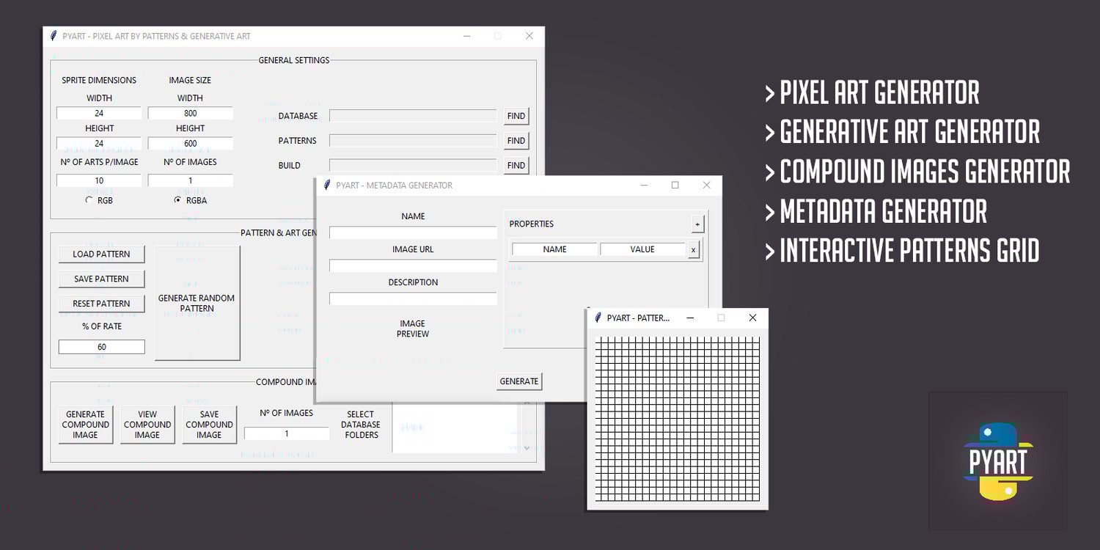Click GENERATE COMPOUND IMAGE button
Image resolution: width=1100 pixels, height=550 pixels.
click(x=86, y=425)
